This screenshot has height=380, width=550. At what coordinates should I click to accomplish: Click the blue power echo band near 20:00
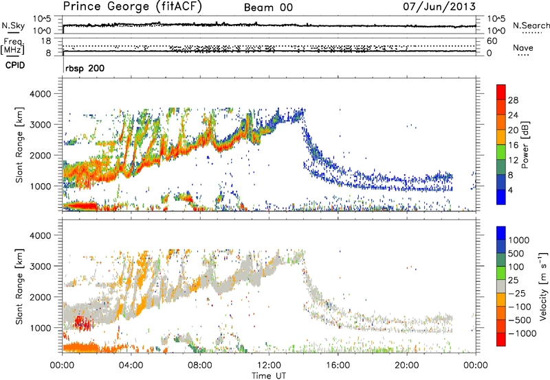407,188
